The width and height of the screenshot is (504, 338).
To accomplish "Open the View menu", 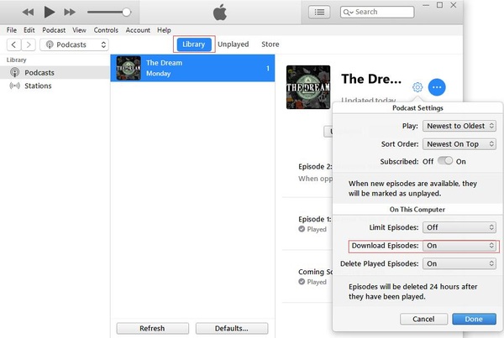I will coord(79,30).
